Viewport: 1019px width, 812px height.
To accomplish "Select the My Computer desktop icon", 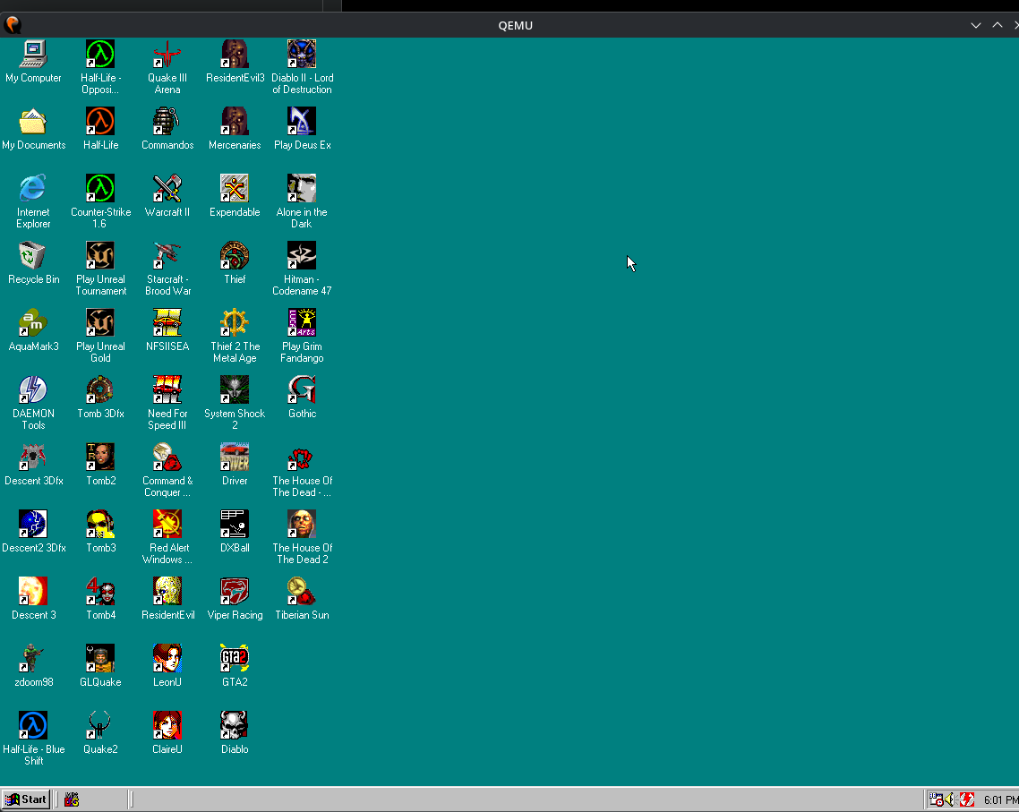I will click(33, 54).
